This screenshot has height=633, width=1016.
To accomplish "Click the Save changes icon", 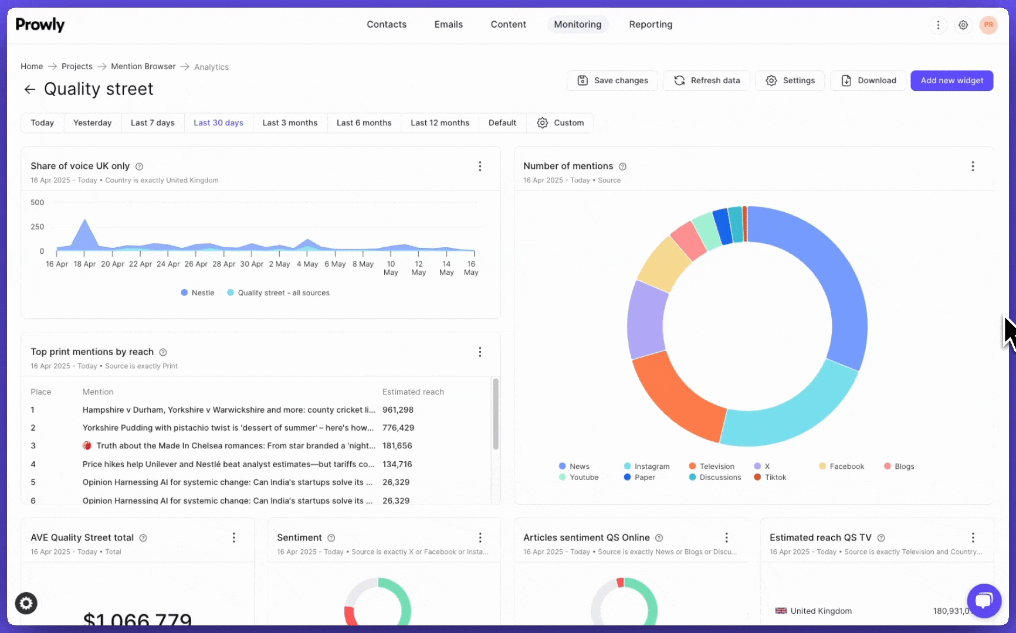I will (x=582, y=80).
